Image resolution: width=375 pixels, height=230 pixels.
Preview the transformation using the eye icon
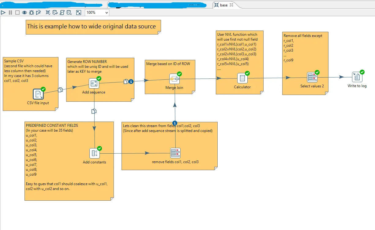[24, 13]
